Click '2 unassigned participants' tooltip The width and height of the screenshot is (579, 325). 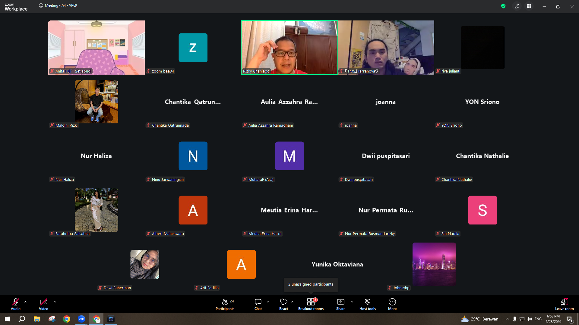(311, 284)
